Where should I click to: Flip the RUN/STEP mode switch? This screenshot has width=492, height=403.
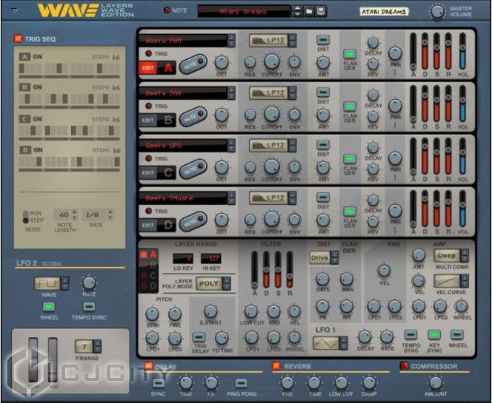[26, 217]
